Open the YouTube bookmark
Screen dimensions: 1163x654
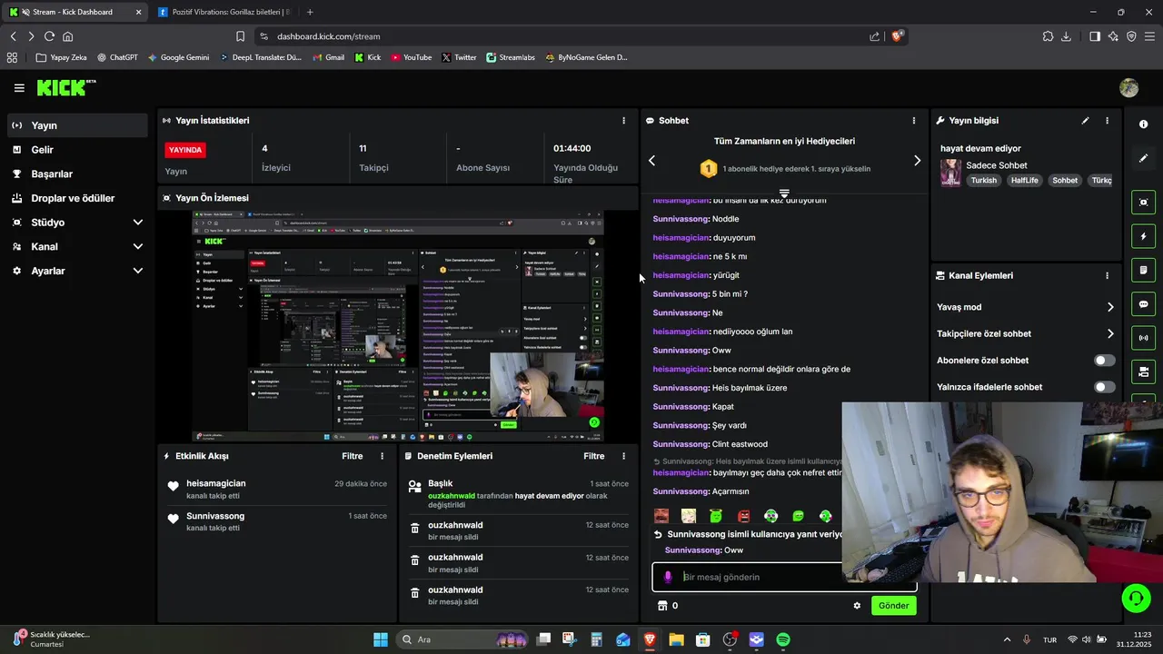[412, 57]
